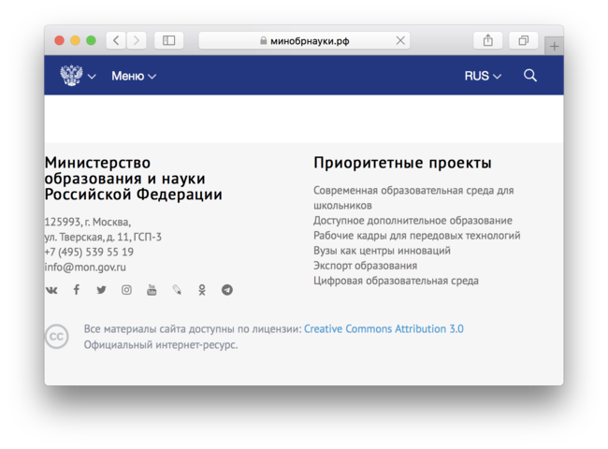Click the Facebook icon in footer

[77, 290]
